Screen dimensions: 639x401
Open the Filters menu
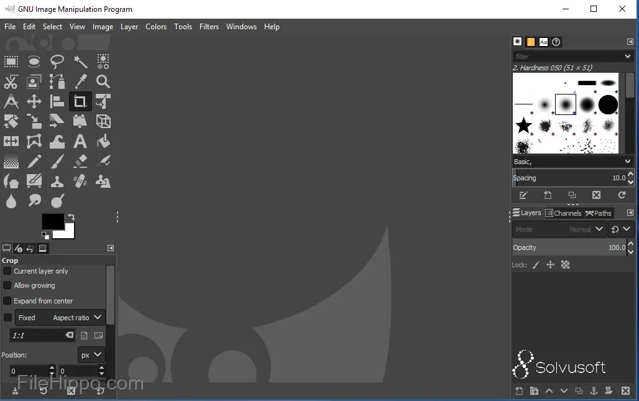point(209,27)
